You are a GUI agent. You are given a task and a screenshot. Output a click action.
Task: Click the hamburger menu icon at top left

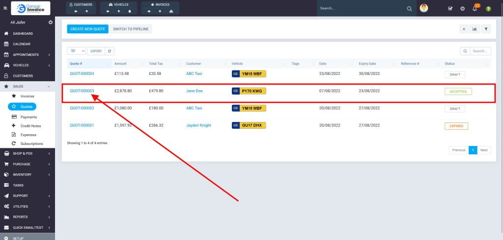pyautogui.click(x=5, y=8)
